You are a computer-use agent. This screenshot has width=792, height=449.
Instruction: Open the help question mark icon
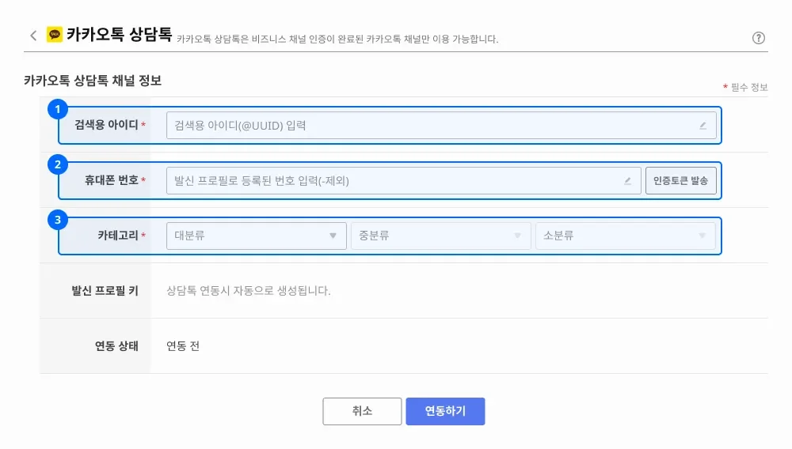758,38
